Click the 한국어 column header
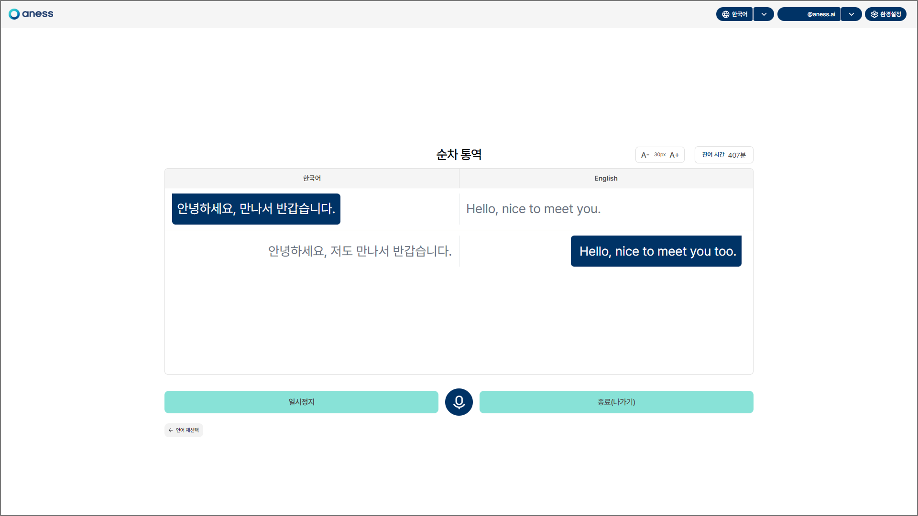This screenshot has width=918, height=516. 312,178
